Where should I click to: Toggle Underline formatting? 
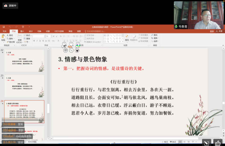[40, 41]
